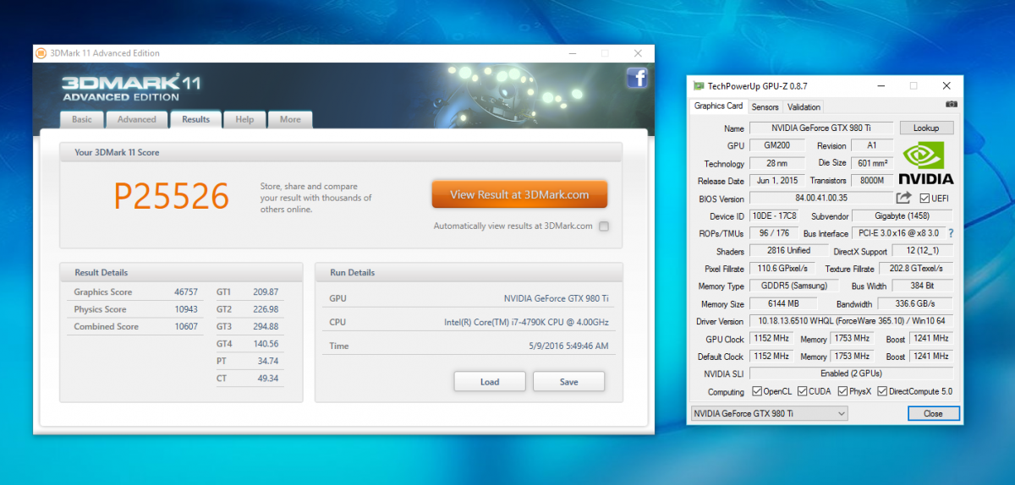Switch to the Advanced tab in 3DMark

[137, 119]
